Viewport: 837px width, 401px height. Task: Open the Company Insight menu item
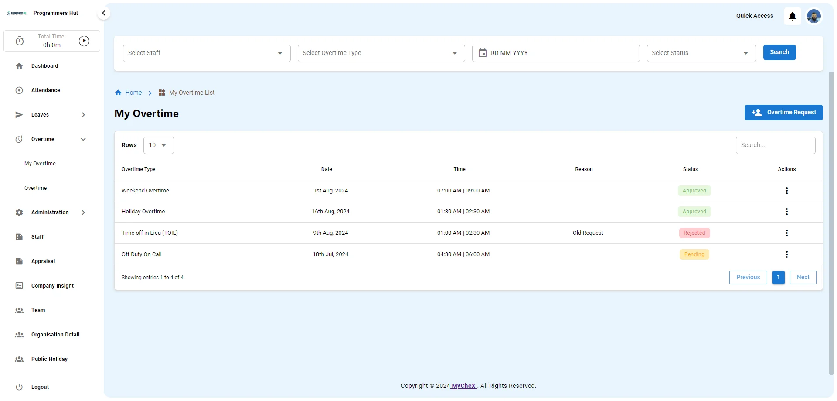click(x=52, y=286)
